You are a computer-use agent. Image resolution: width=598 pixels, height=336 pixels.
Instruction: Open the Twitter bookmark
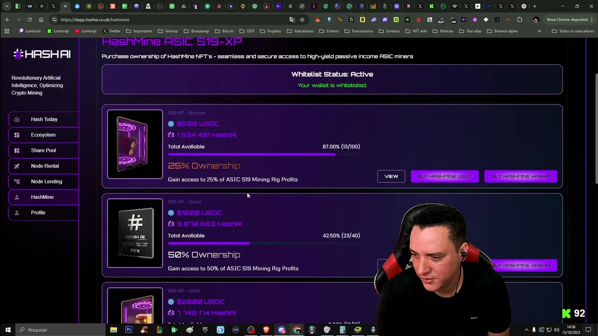pyautogui.click(x=111, y=31)
